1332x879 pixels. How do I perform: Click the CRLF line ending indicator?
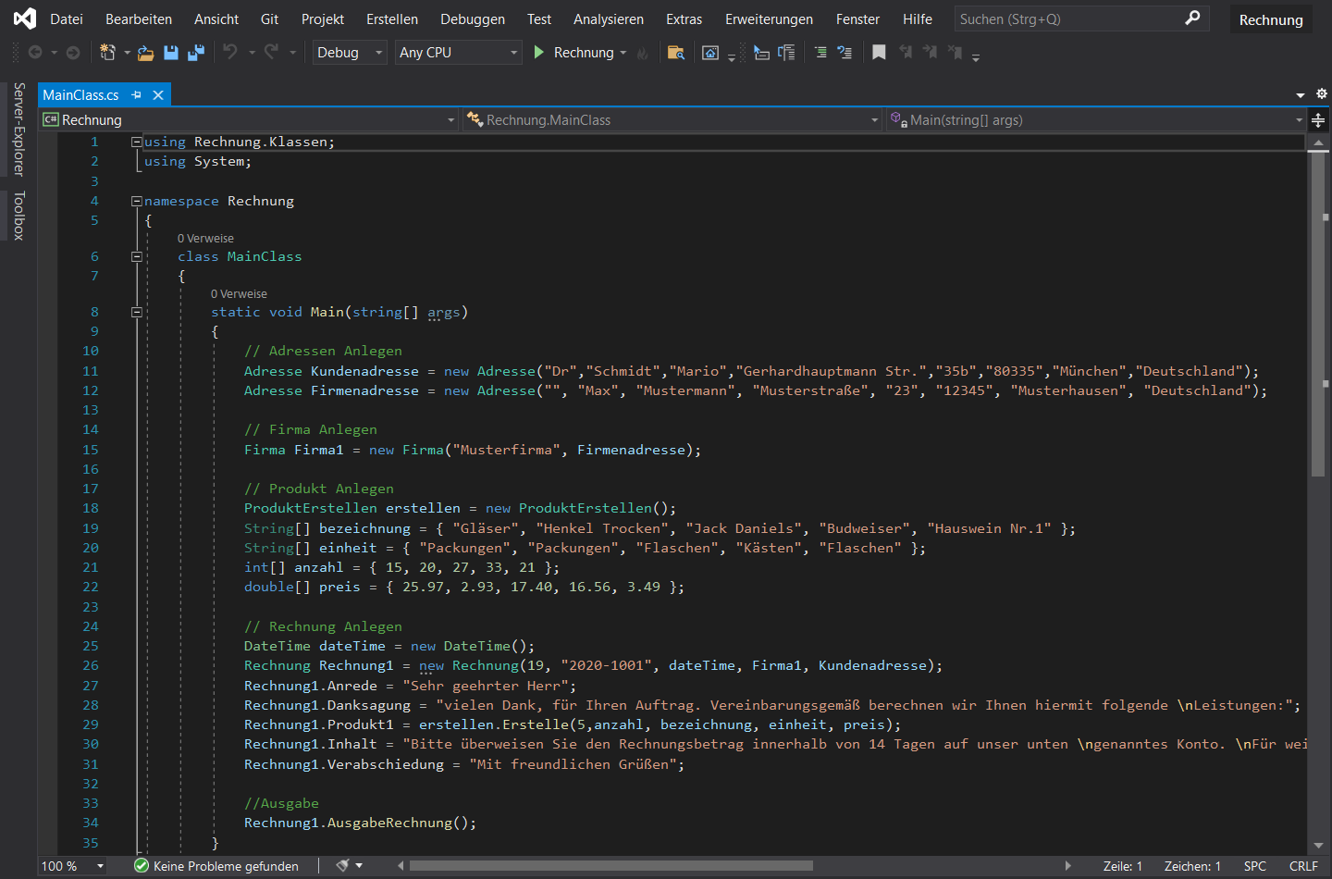[1303, 866]
